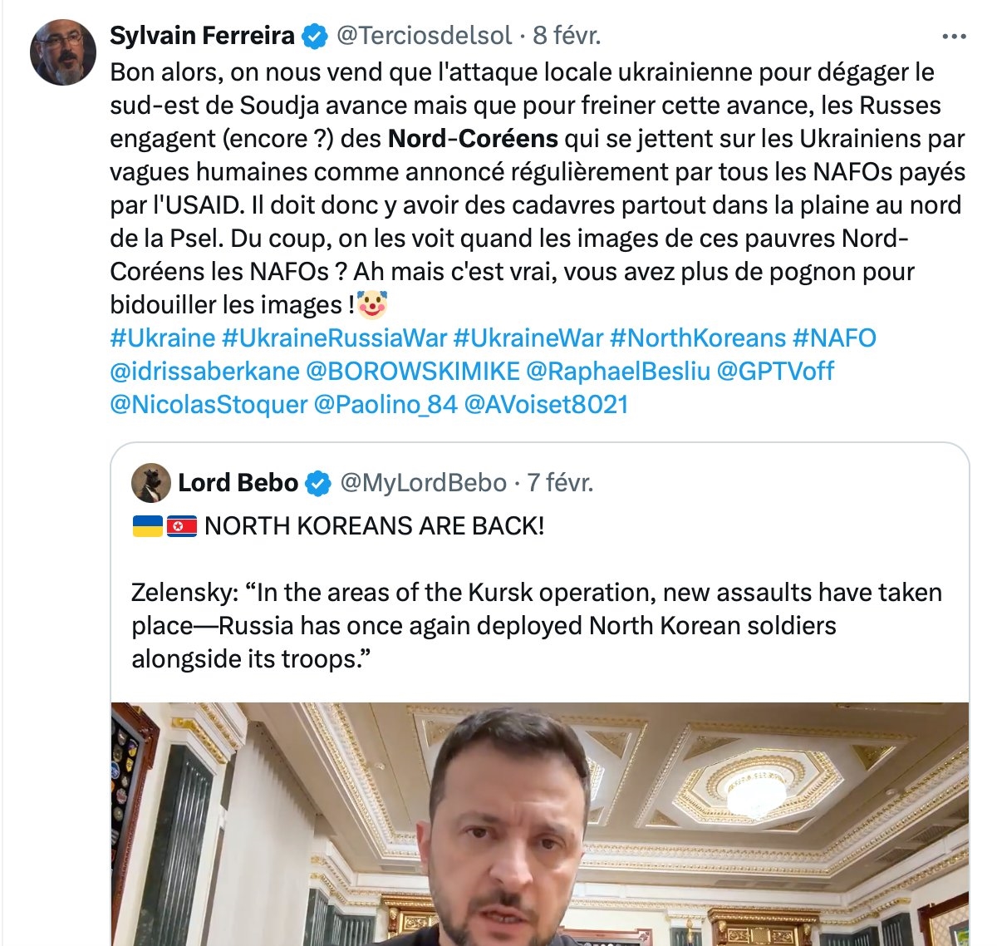Click the Zelensky video thumbnail
Screen dimensions: 997x946
pyautogui.click(x=540, y=823)
